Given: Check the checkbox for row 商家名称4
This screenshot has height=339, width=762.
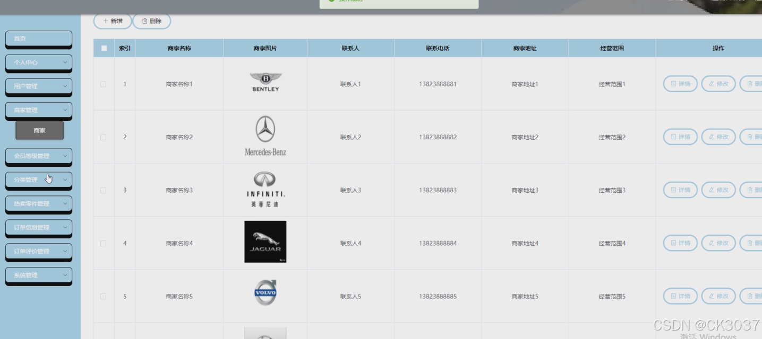Looking at the screenshot, I should pyautogui.click(x=104, y=244).
